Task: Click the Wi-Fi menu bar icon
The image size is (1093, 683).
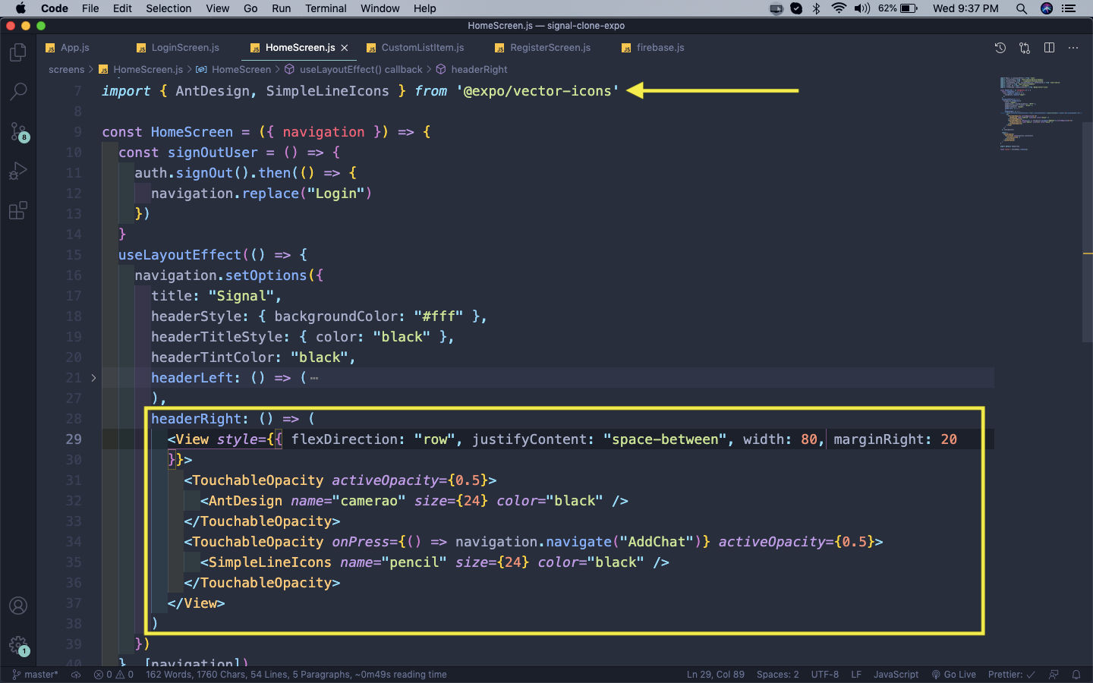Action: click(x=839, y=8)
